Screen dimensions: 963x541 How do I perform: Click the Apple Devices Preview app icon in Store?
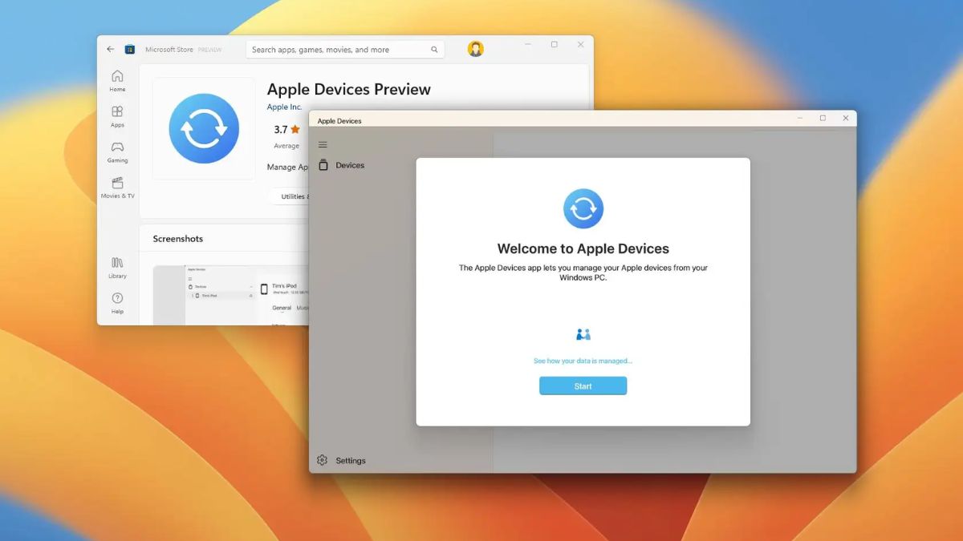click(x=204, y=128)
